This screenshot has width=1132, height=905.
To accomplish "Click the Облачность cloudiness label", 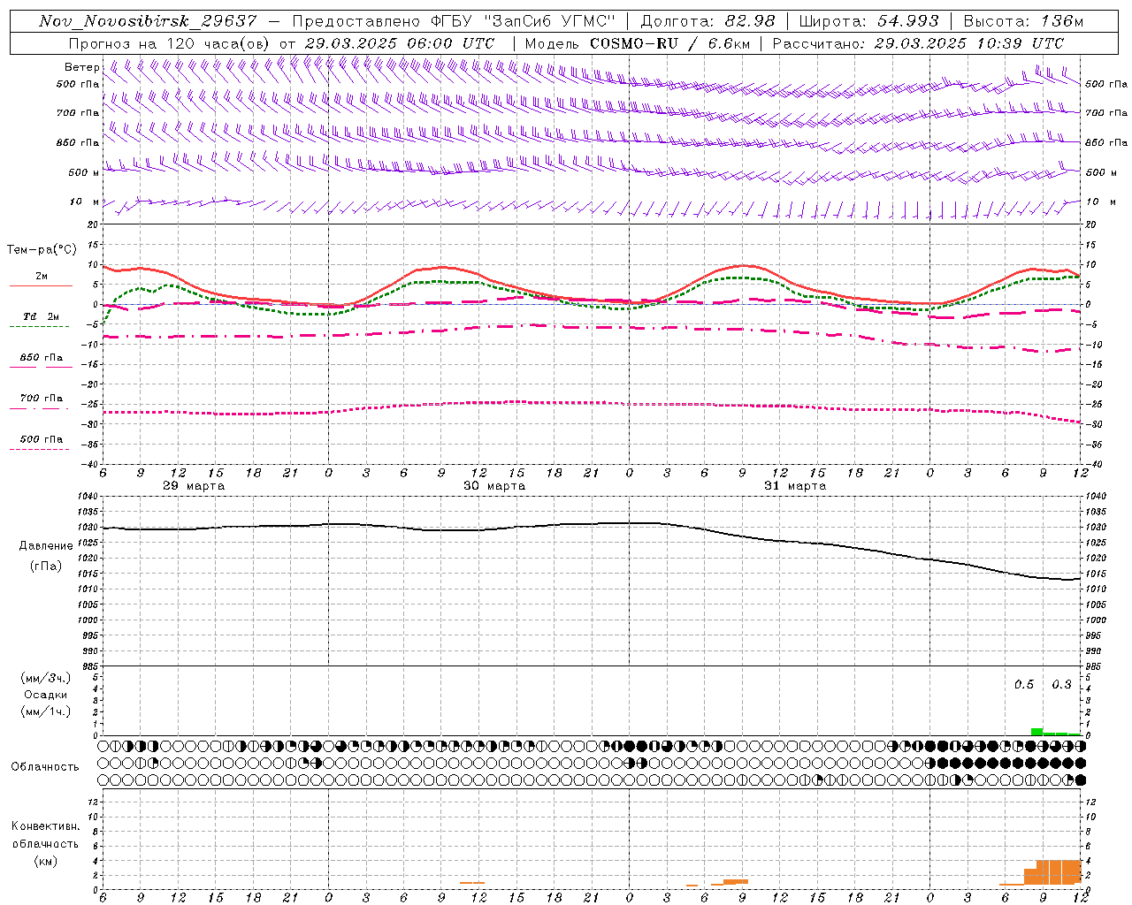I will click(45, 766).
